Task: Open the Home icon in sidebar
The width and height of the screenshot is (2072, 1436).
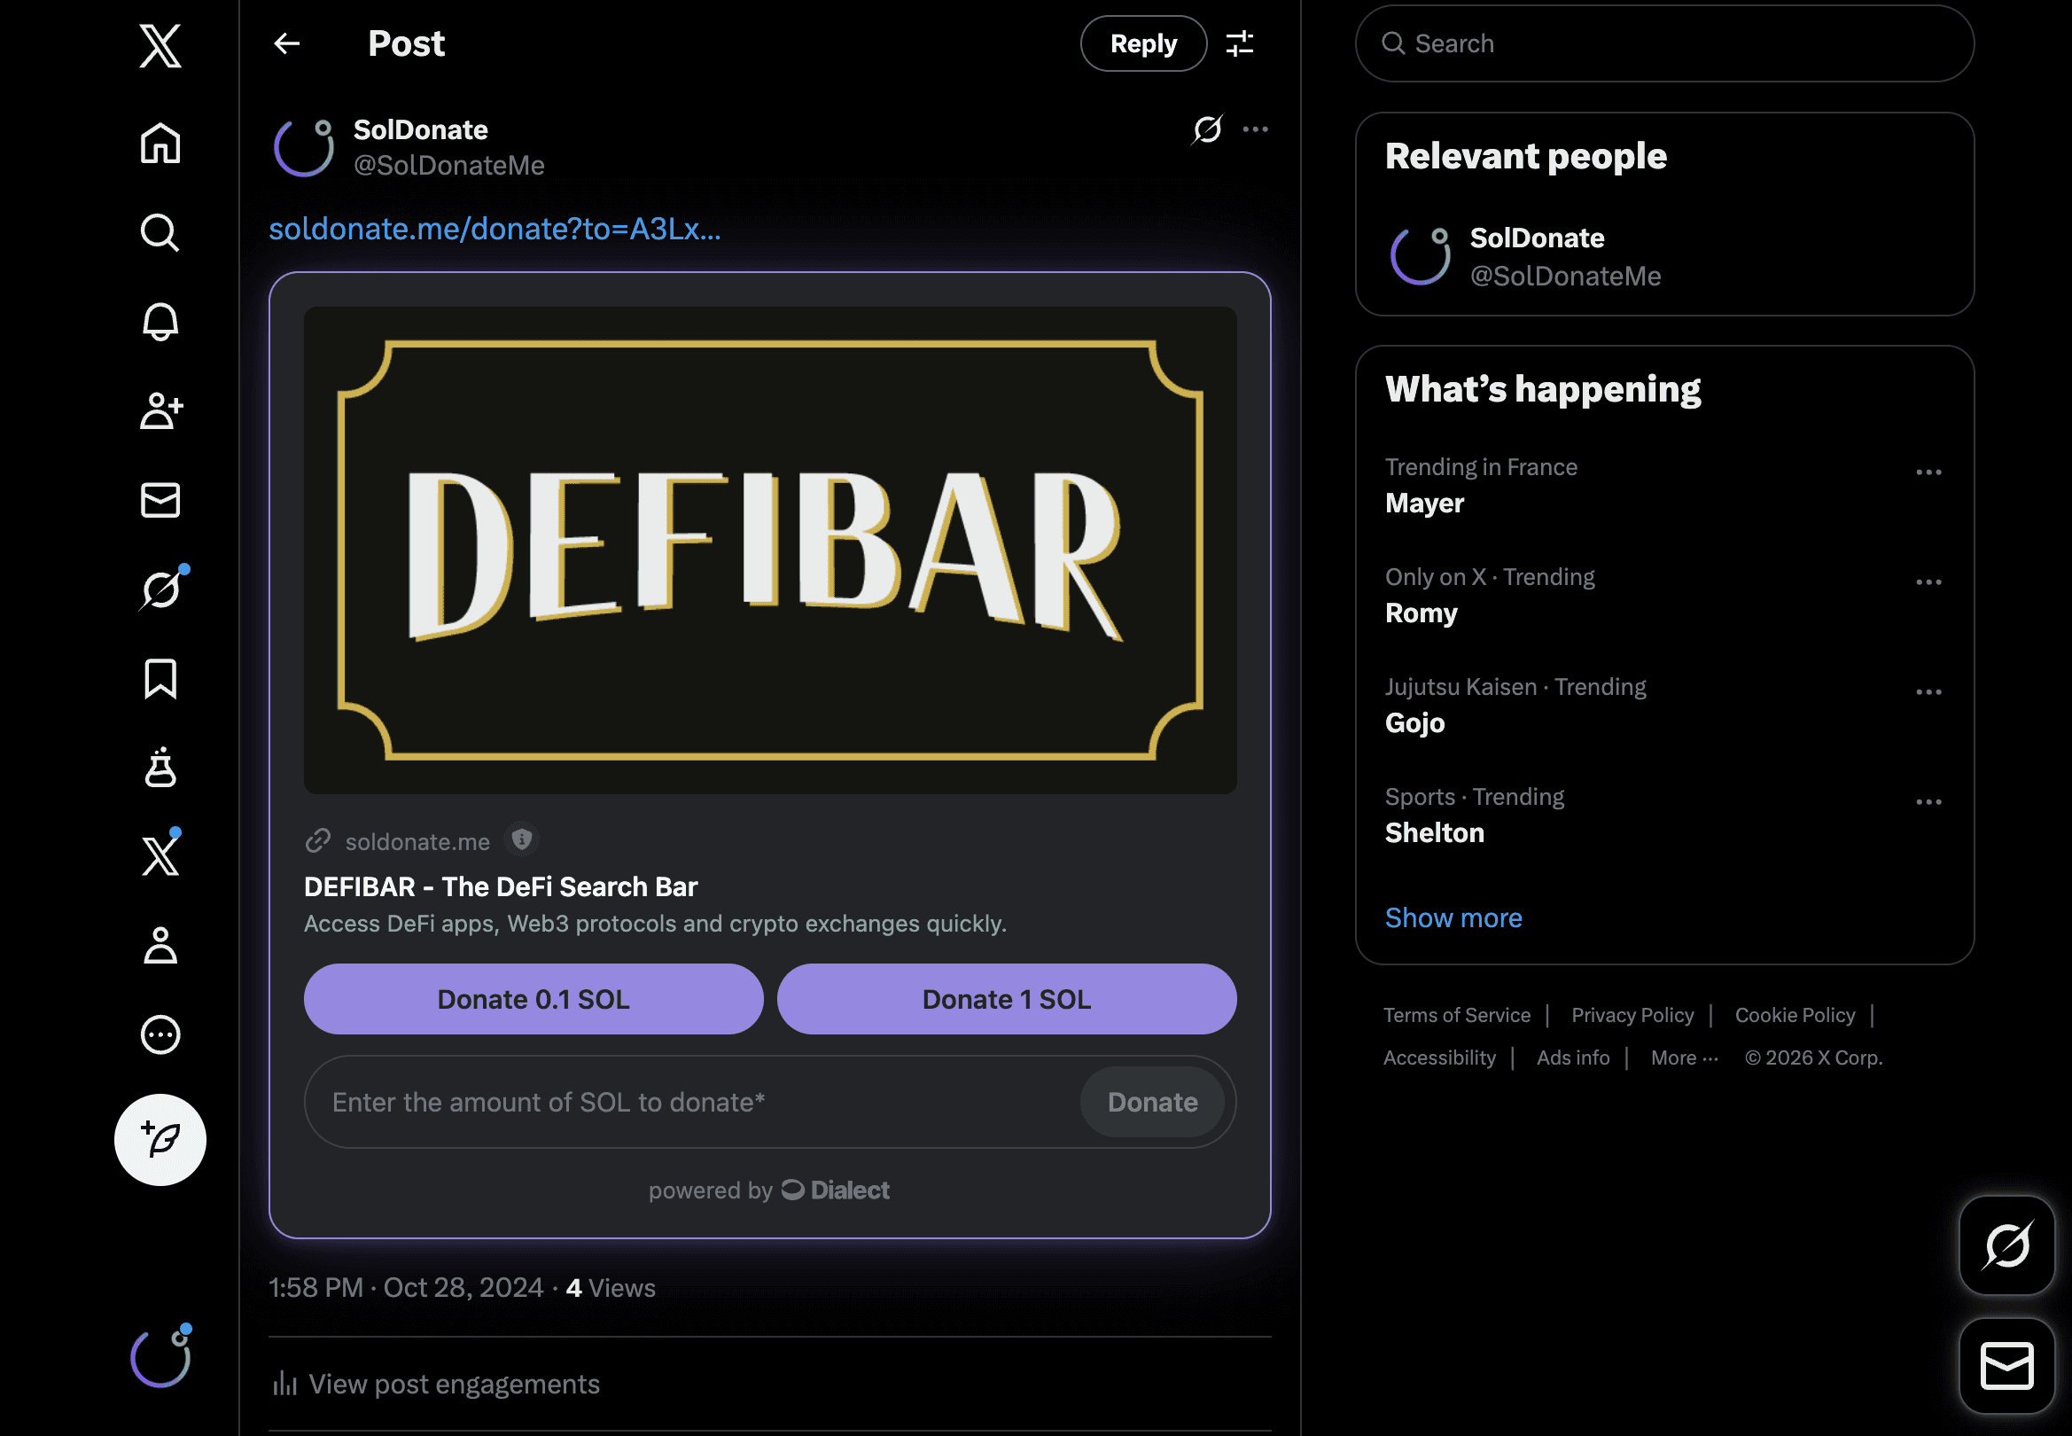Action: (160, 143)
